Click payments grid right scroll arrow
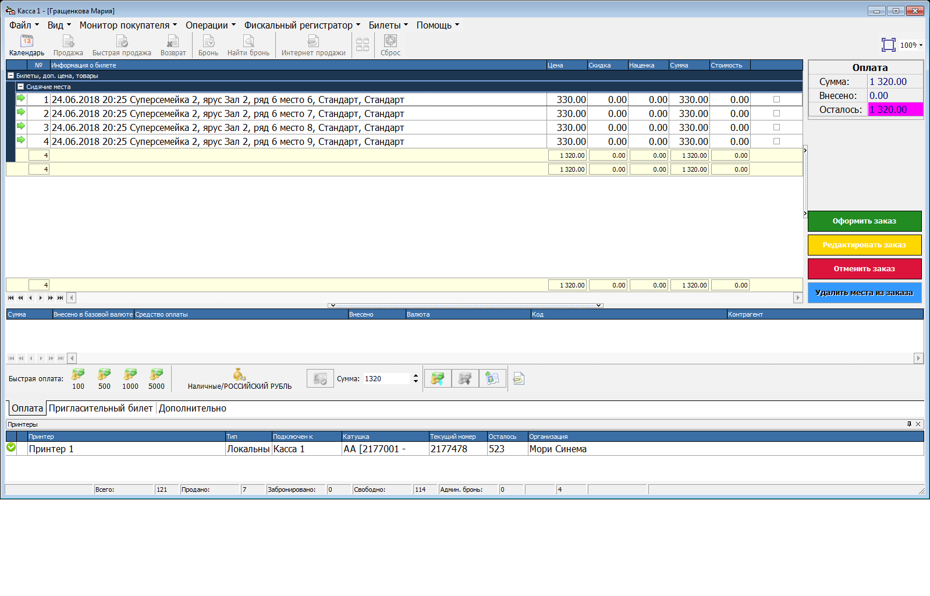 click(x=918, y=358)
